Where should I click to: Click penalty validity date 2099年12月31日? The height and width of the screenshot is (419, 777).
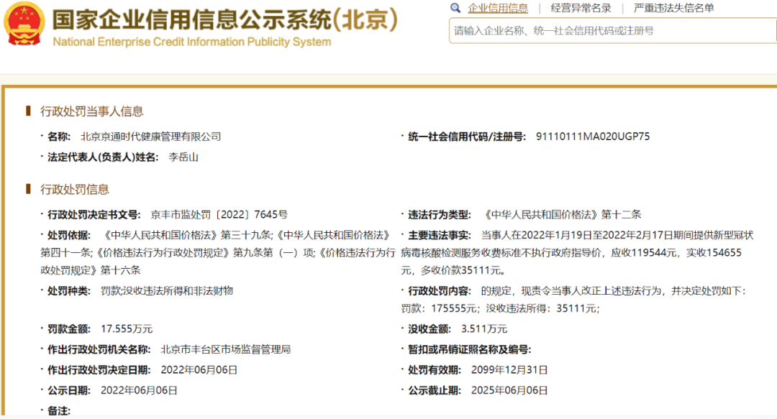click(509, 369)
